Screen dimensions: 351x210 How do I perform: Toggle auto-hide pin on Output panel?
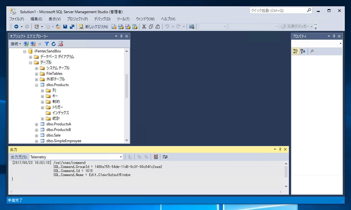(280, 149)
